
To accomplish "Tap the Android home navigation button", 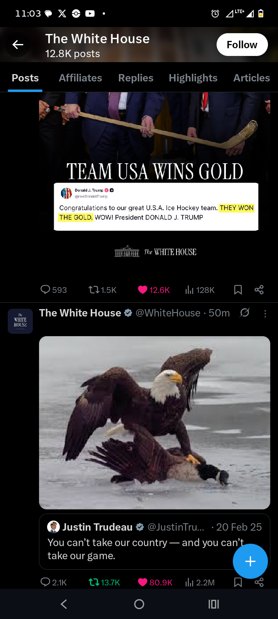I will [139, 604].
